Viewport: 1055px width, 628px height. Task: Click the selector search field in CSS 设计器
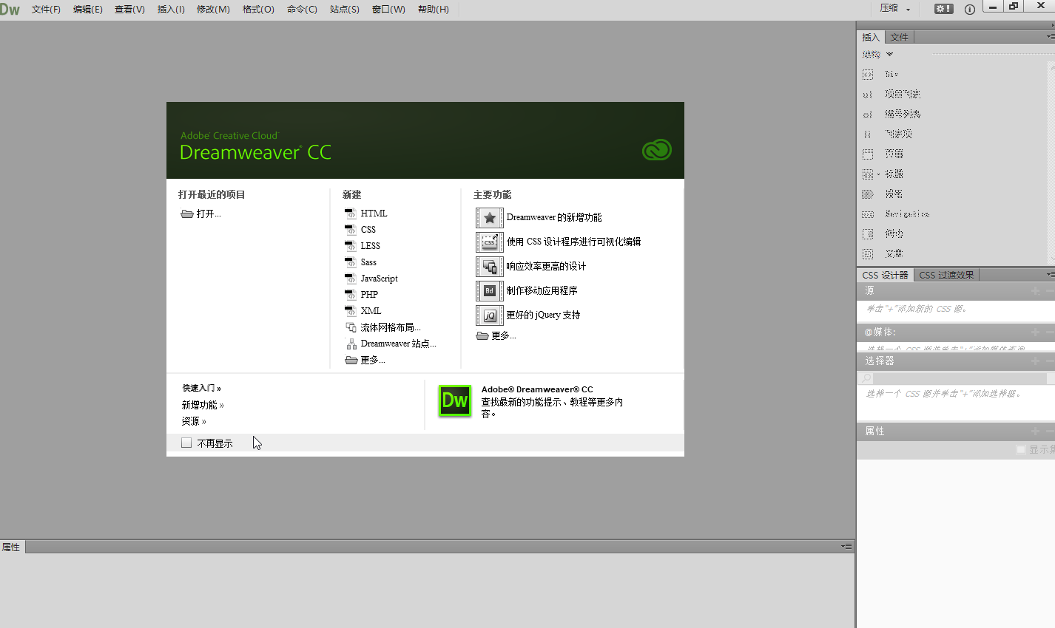[x=954, y=378]
